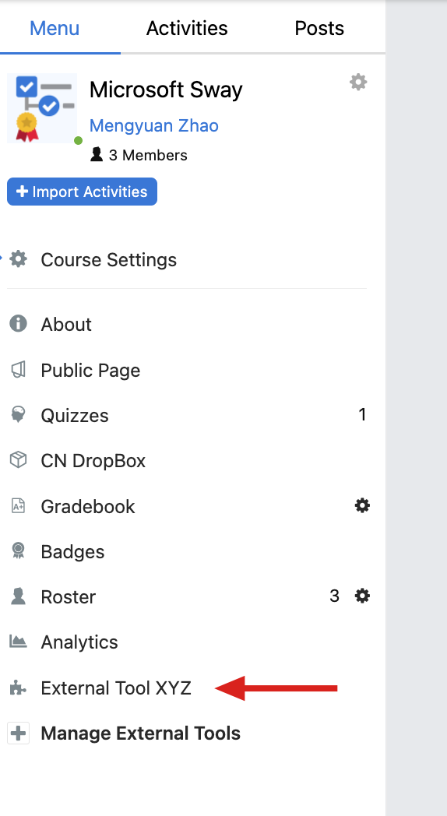Click the About info icon
Viewport: 447px width, 816px height.
(x=18, y=324)
